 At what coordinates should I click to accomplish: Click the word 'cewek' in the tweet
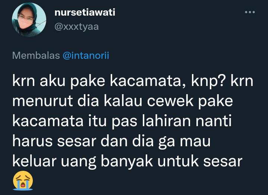[x=170, y=101]
